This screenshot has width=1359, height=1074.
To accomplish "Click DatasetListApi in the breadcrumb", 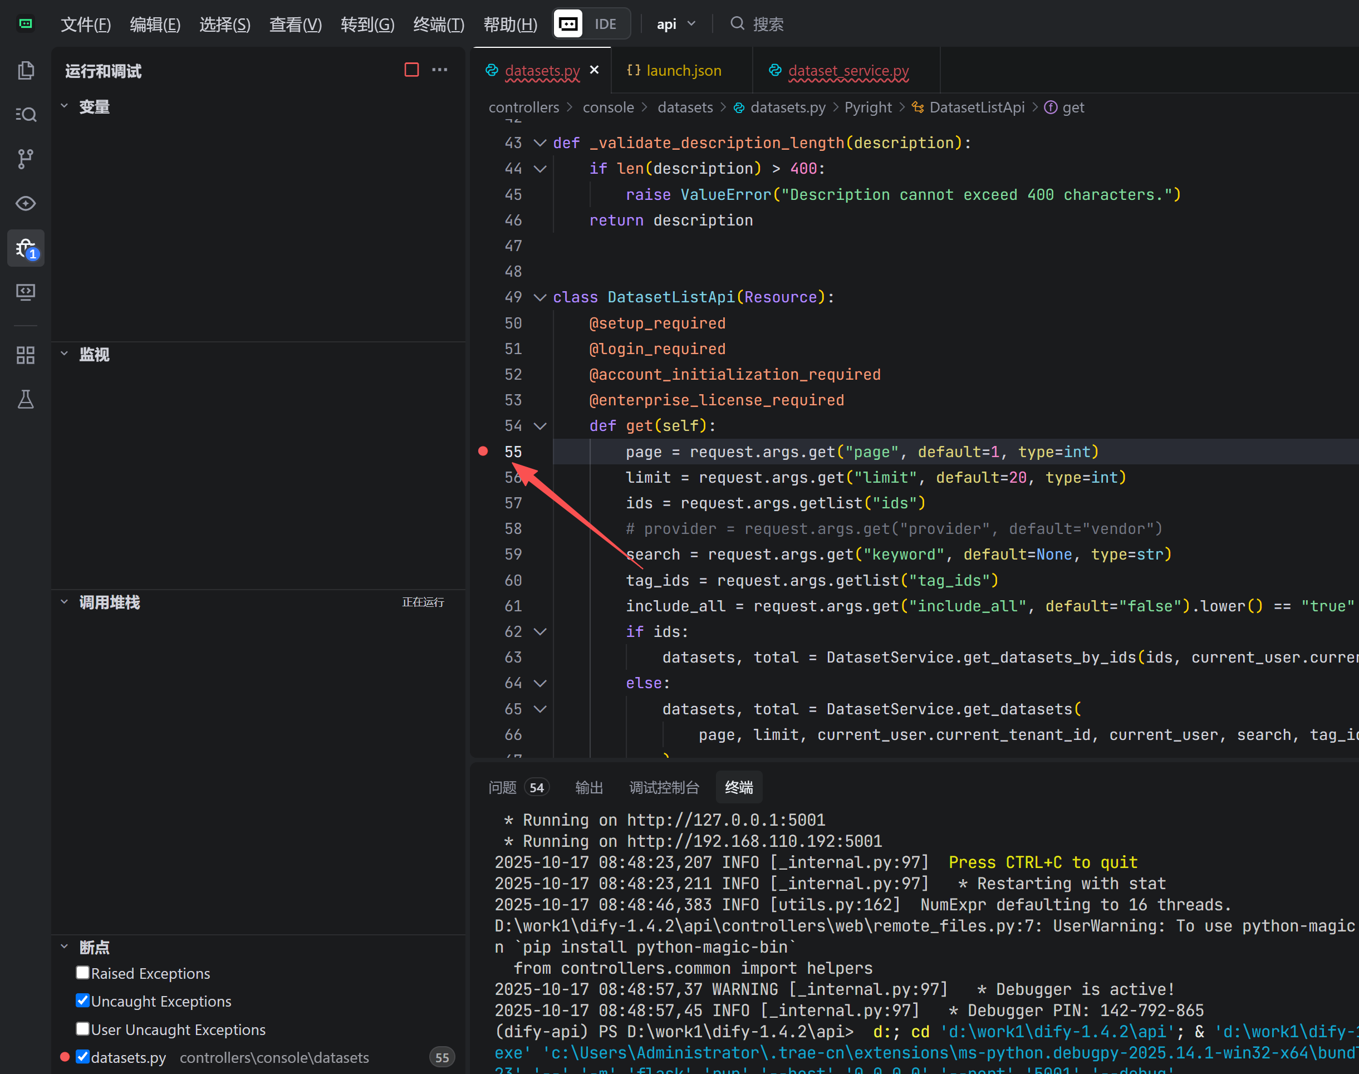I will [x=976, y=107].
